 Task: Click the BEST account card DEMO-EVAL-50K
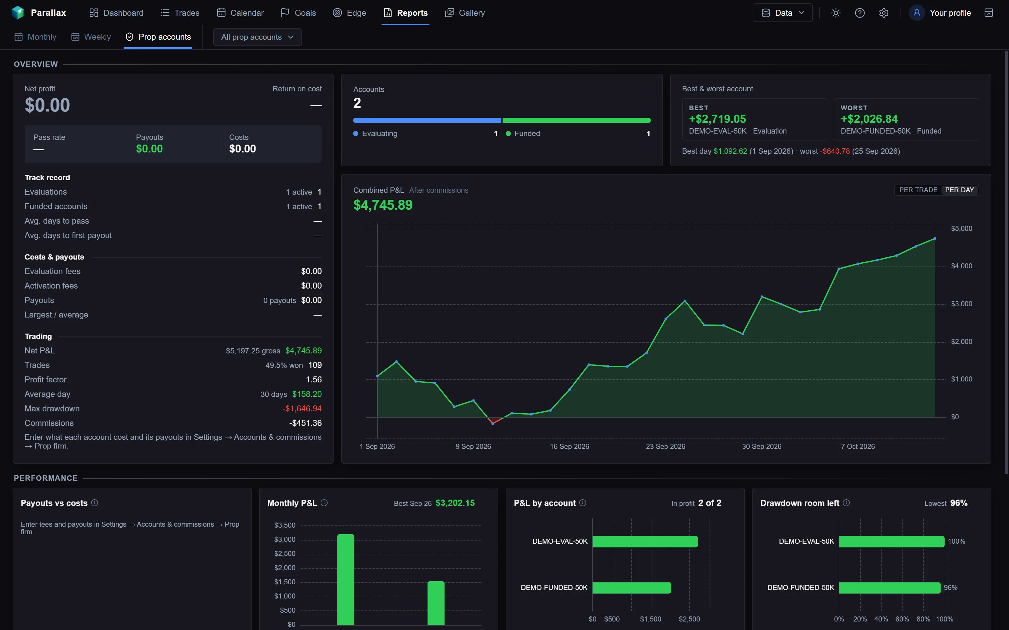pos(754,119)
